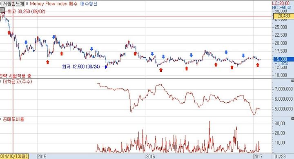Click the panel control icon in the 대차잔고 pane corner

[x=292, y=81]
